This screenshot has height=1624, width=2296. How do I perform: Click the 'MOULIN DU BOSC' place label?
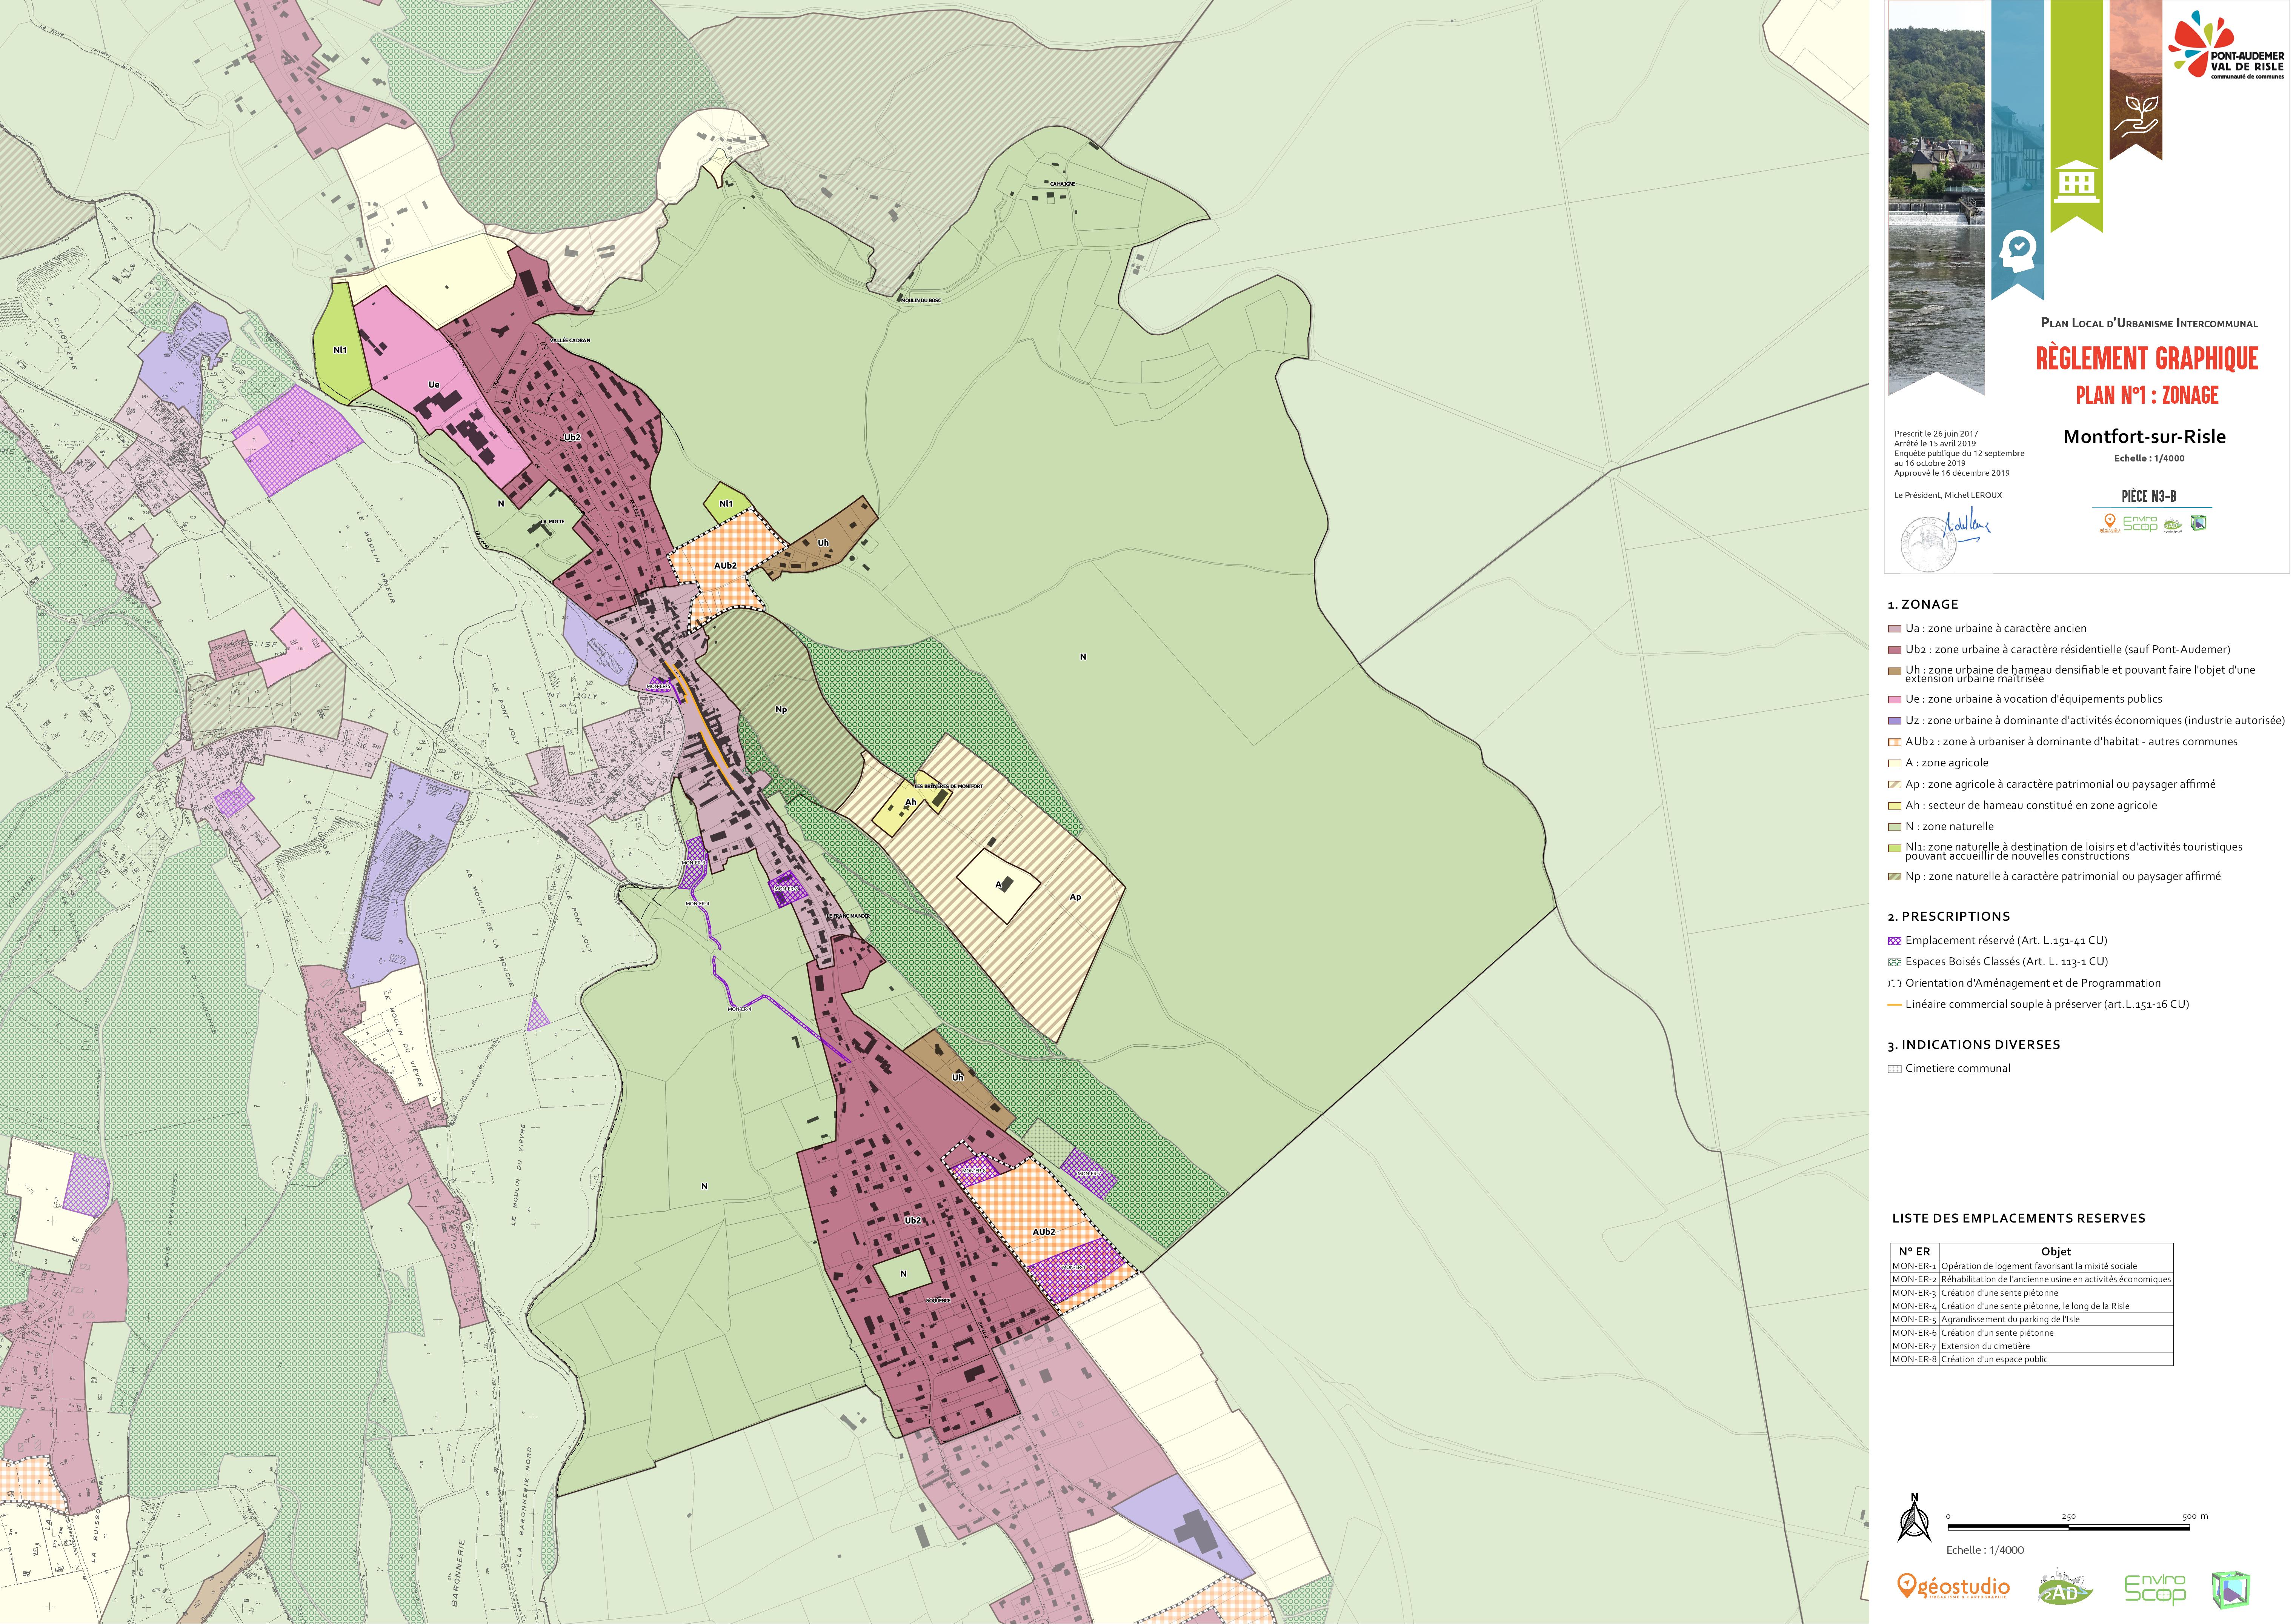(921, 300)
